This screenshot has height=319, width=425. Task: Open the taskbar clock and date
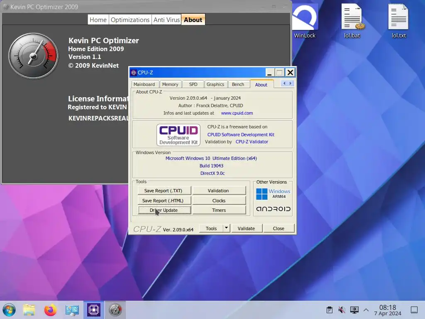[x=388, y=310]
